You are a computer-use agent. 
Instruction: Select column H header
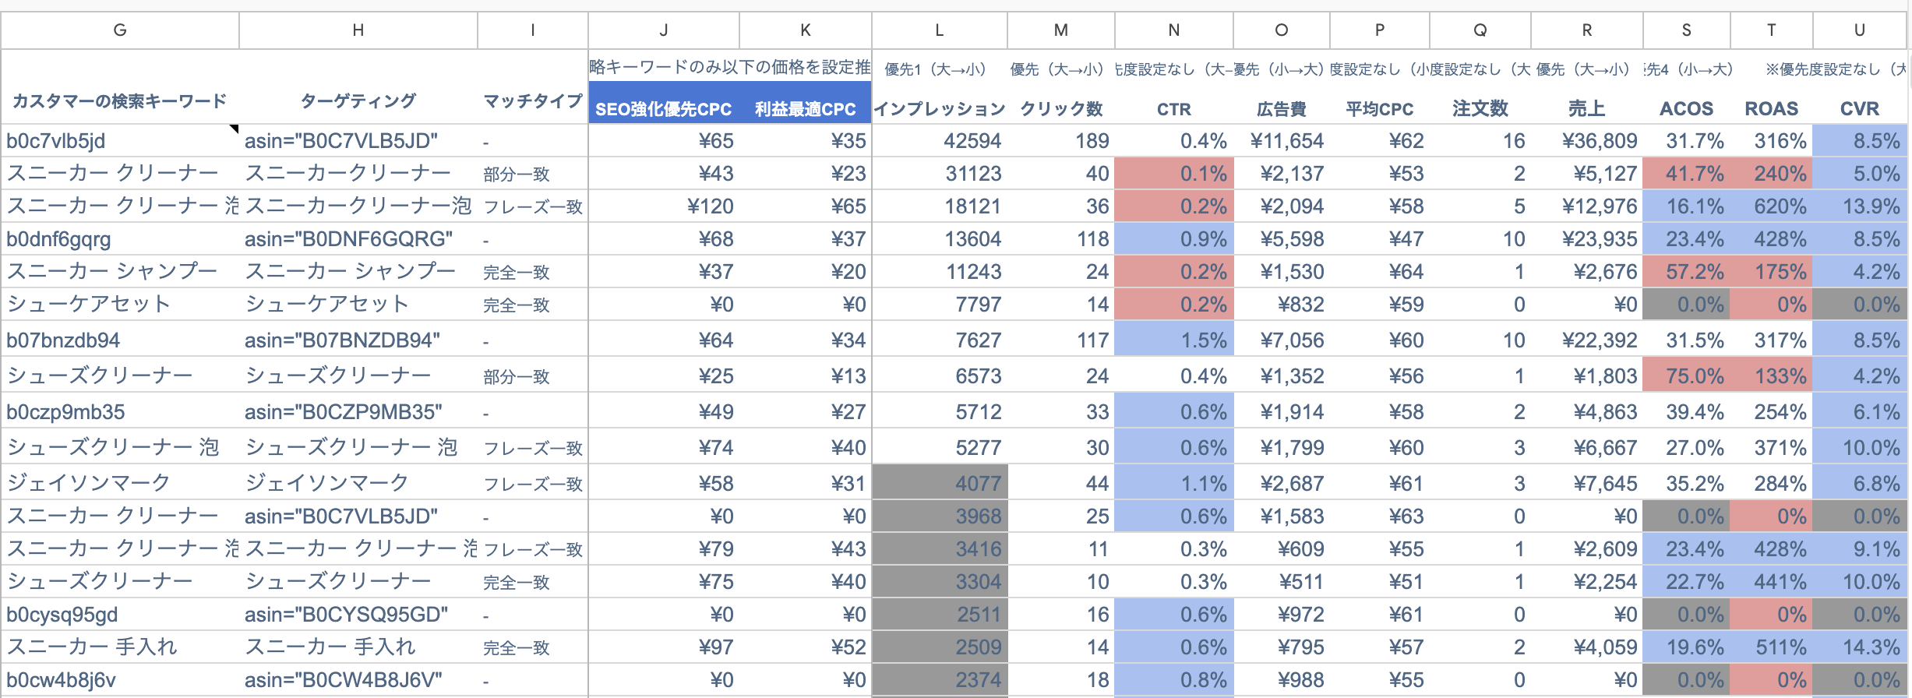pyautogui.click(x=358, y=30)
